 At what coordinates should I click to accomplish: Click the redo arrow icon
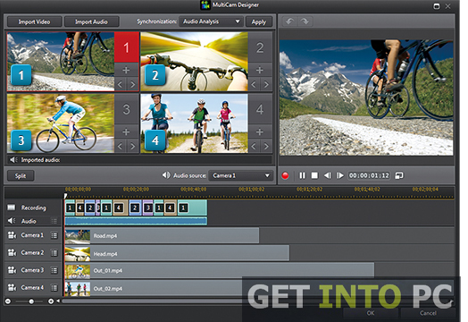click(305, 21)
